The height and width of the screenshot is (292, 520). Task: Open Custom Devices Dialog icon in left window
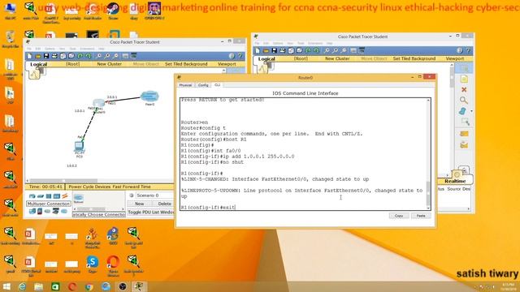pyautogui.click(x=134, y=56)
